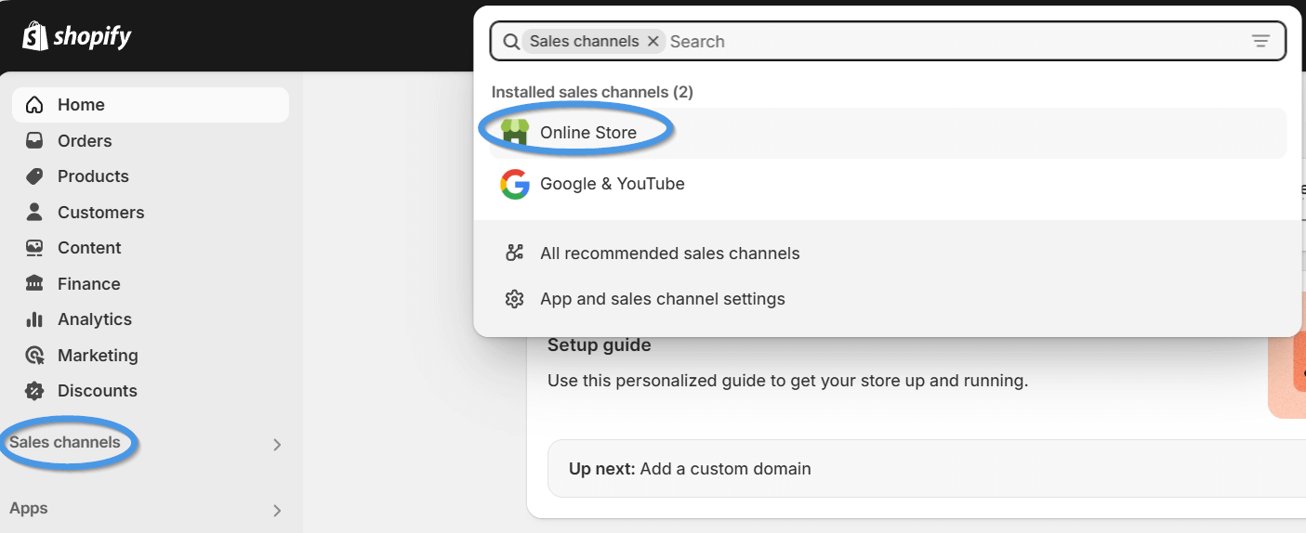The height and width of the screenshot is (533, 1306).
Task: Click the personalized guide description text
Action: pyautogui.click(x=788, y=381)
